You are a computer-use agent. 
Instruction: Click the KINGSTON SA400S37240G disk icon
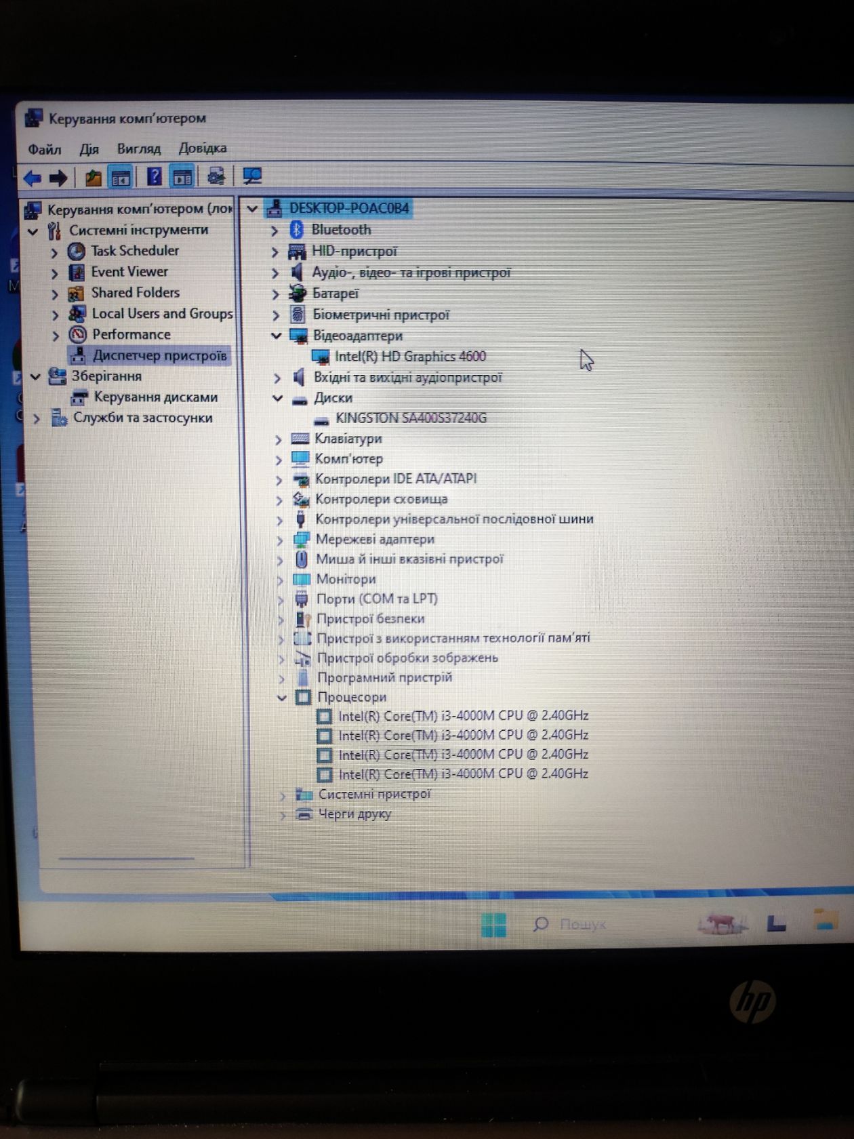click(x=321, y=420)
